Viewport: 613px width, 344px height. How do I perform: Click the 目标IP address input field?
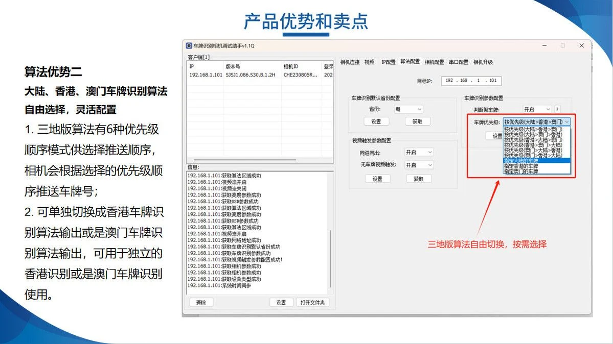[471, 81]
